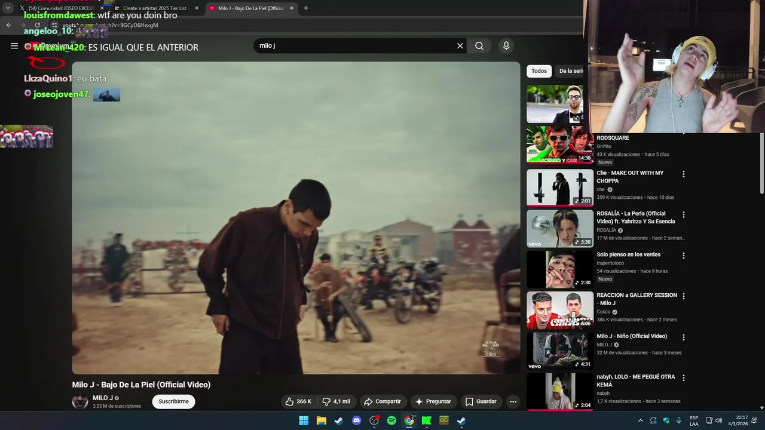Open Milo J - Niño (Official Video) title
This screenshot has height=430, width=765.
pyautogui.click(x=631, y=336)
